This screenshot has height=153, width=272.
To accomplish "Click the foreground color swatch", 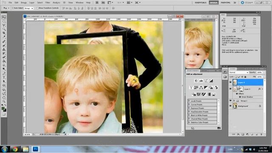I will pyautogui.click(x=3, y=108).
